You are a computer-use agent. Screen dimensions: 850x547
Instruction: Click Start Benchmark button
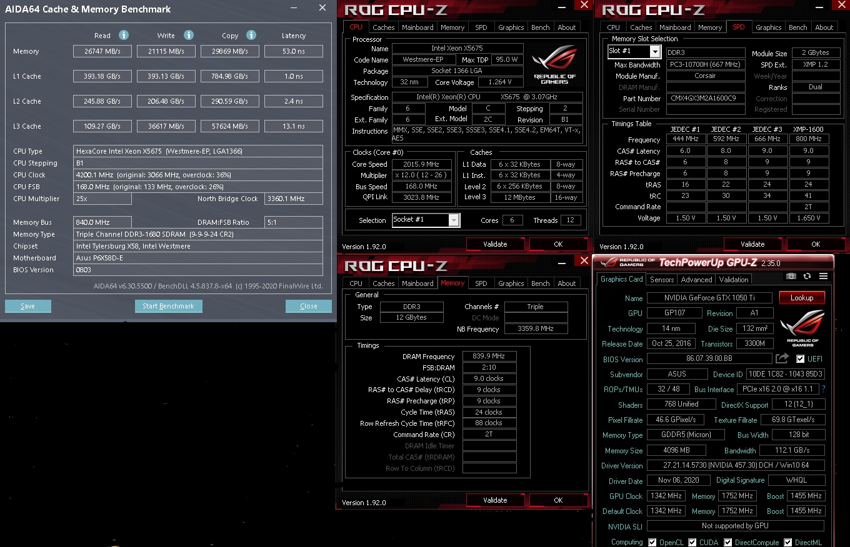[x=168, y=306]
